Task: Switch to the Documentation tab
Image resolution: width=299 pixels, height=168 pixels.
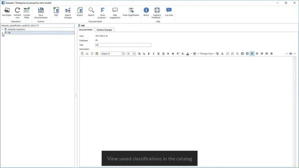Action: [x=86, y=30]
